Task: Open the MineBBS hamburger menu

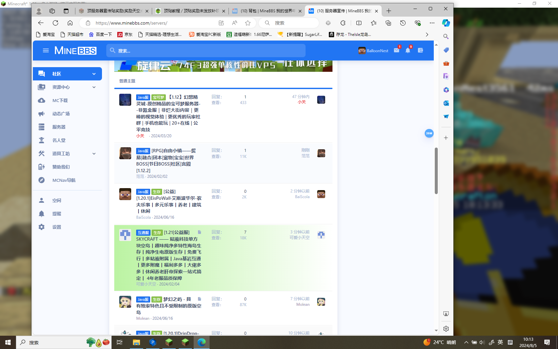Action: tap(46, 51)
